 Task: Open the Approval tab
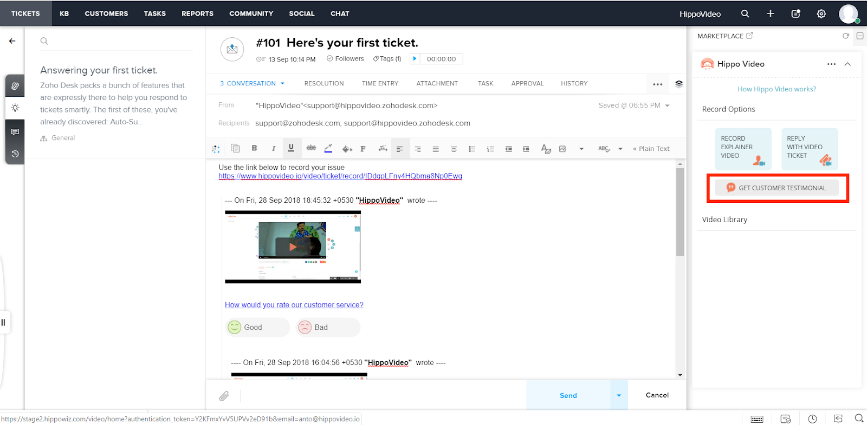point(527,84)
